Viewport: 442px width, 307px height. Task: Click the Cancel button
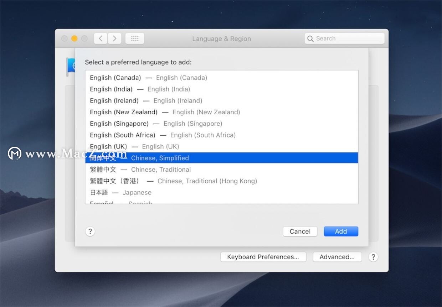click(x=300, y=231)
